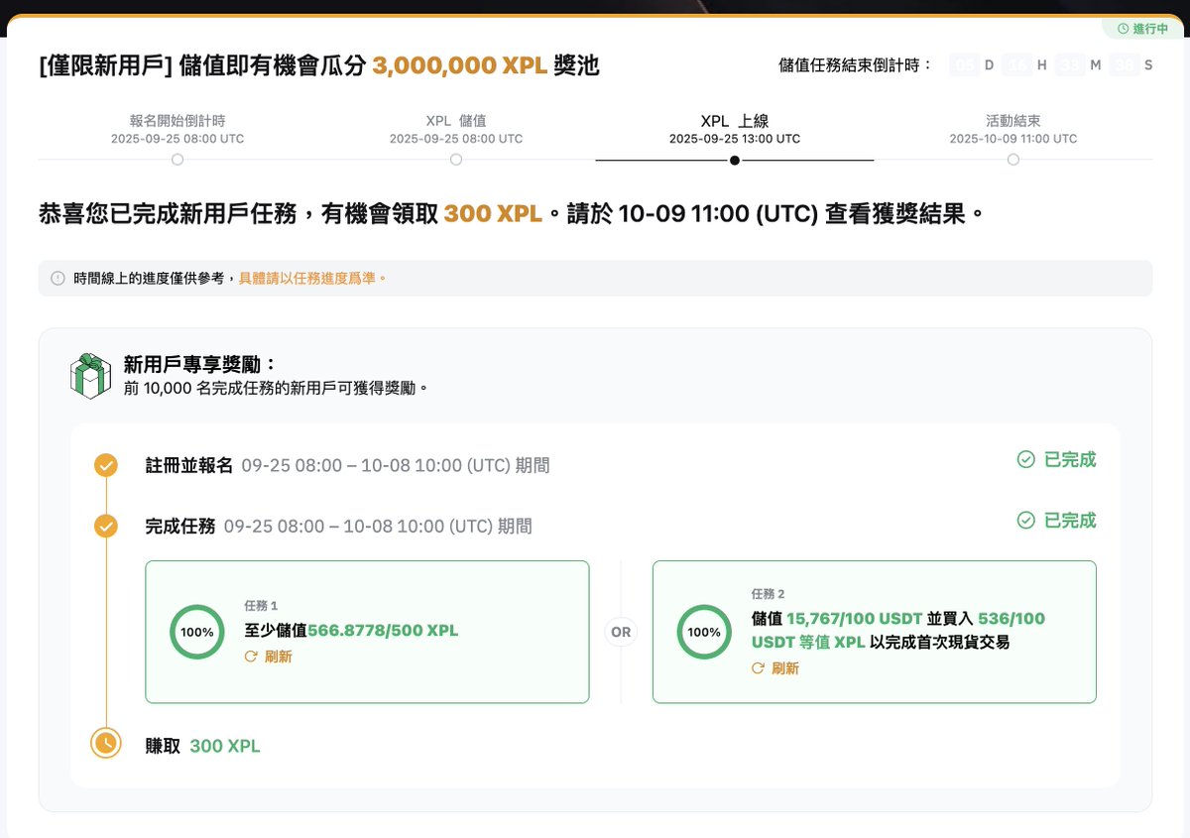
Task: Click the 任務 1 label
Action: click(261, 605)
